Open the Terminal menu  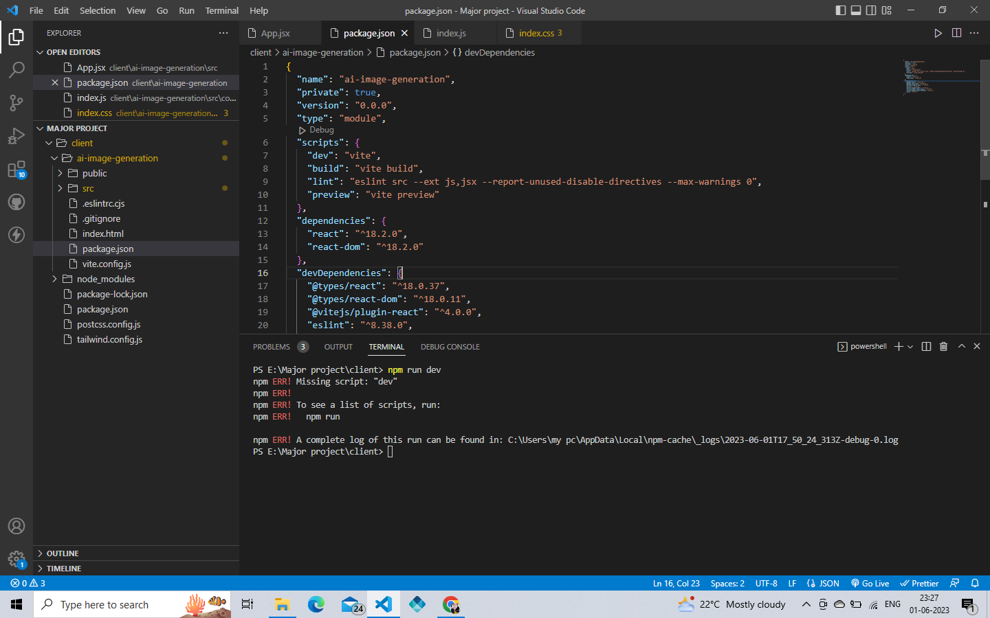point(221,10)
